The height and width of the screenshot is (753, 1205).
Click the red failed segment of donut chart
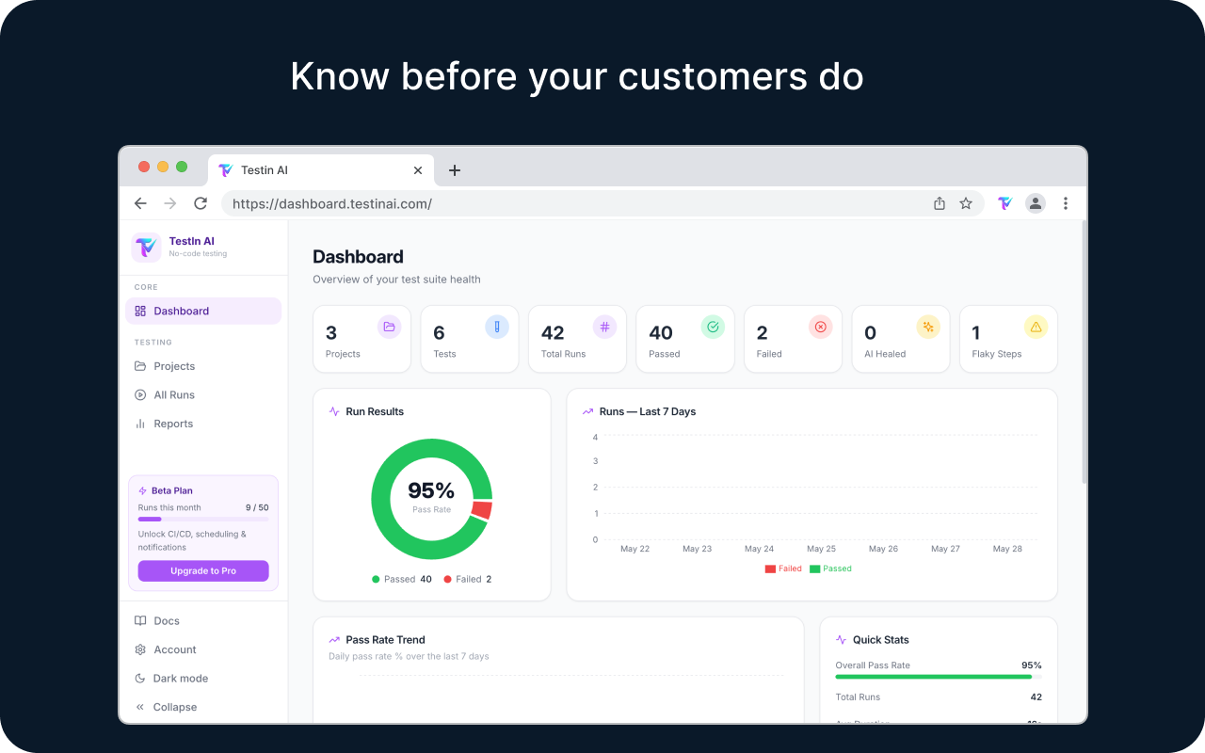pos(482,510)
